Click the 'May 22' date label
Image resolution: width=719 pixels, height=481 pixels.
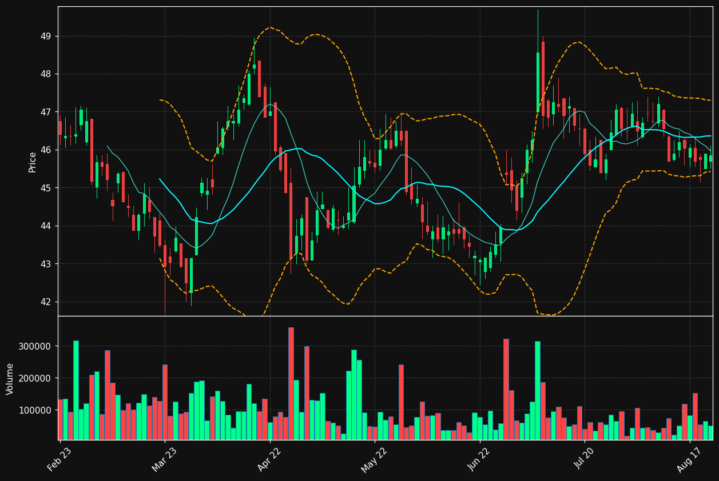[374, 459]
